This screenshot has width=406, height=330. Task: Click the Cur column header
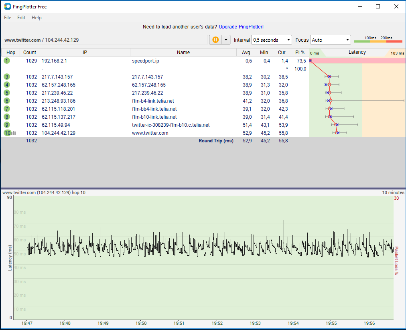[282, 52]
